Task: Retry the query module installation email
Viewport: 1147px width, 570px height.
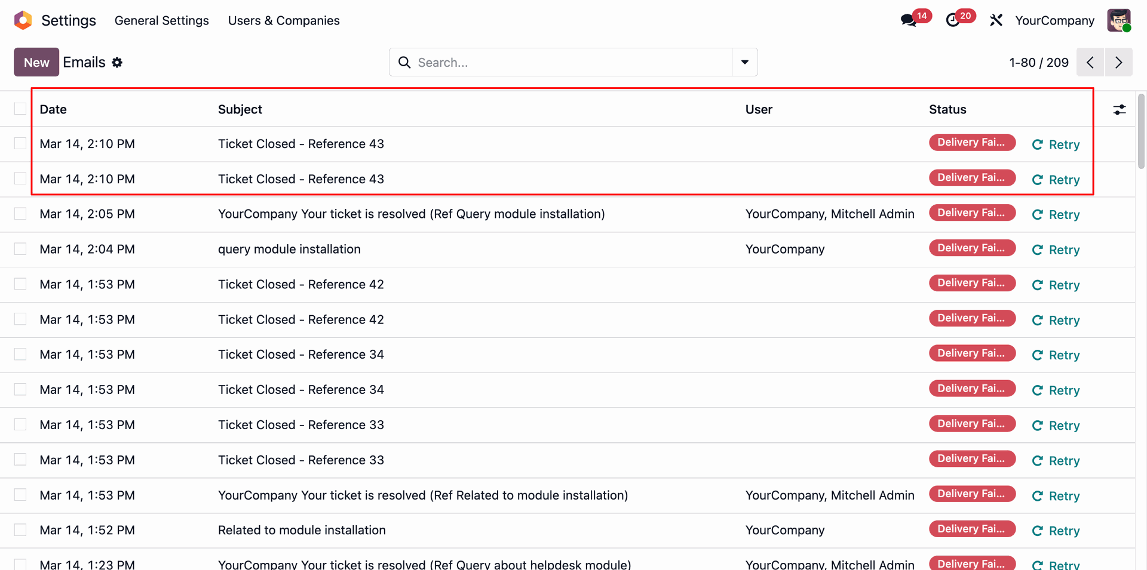Action: [x=1056, y=250]
